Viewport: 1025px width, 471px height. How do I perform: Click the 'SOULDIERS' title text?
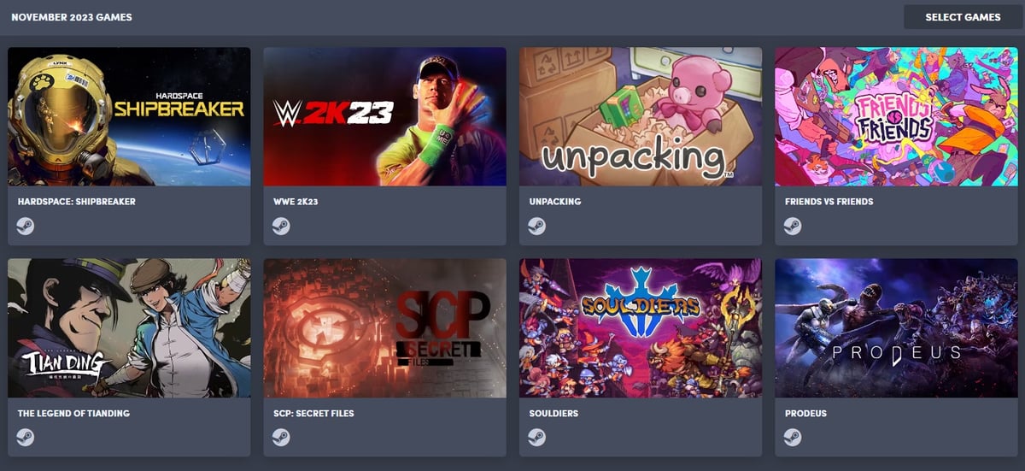pos(553,414)
